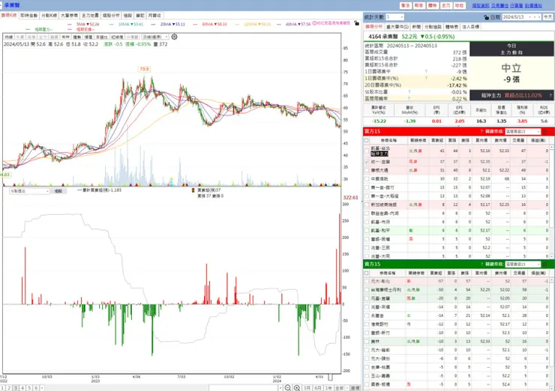Tick the 新加坡商瑞銀 buyer checkbox

tap(367, 204)
